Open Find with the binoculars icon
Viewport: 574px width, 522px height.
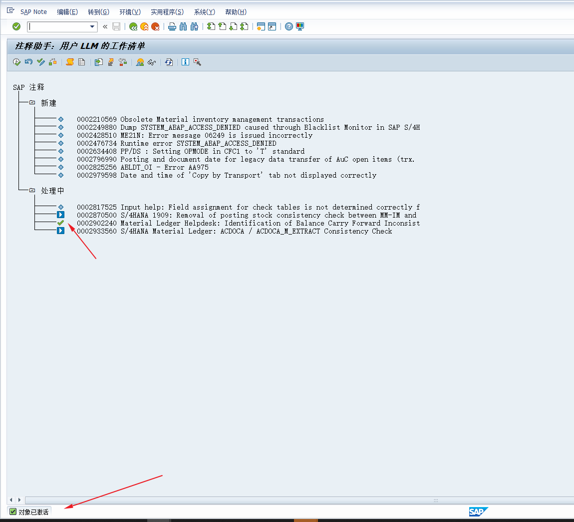click(183, 26)
